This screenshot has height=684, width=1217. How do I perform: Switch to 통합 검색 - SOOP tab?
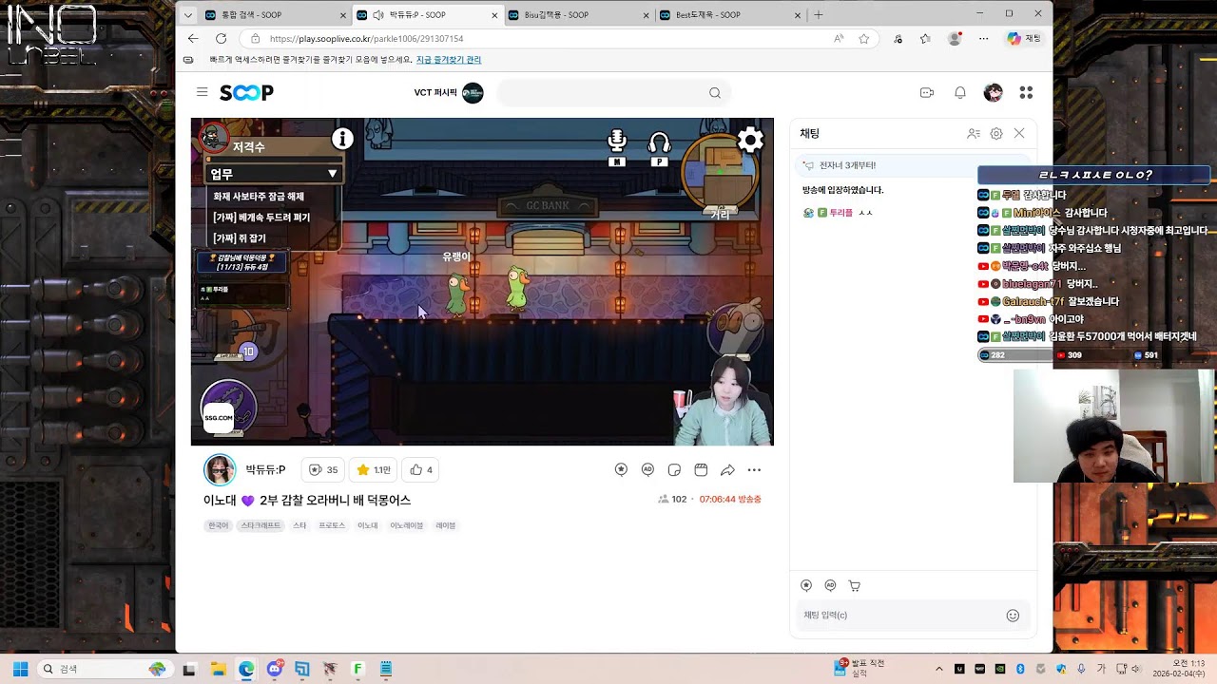[276, 15]
